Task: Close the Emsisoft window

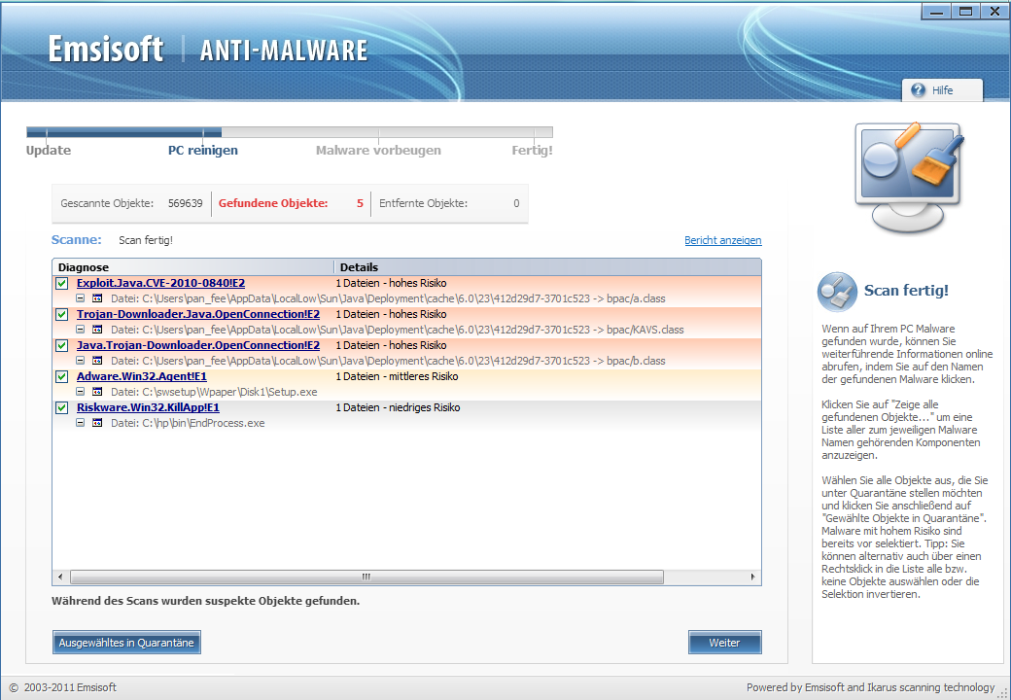Action: coord(994,11)
